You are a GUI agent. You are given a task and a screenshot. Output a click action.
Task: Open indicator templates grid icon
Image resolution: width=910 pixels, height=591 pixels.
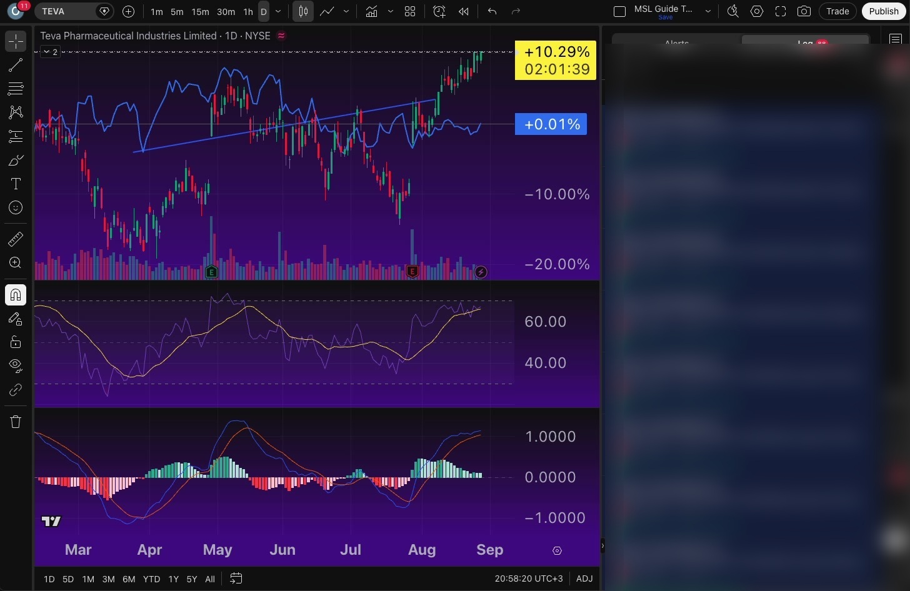coord(410,11)
